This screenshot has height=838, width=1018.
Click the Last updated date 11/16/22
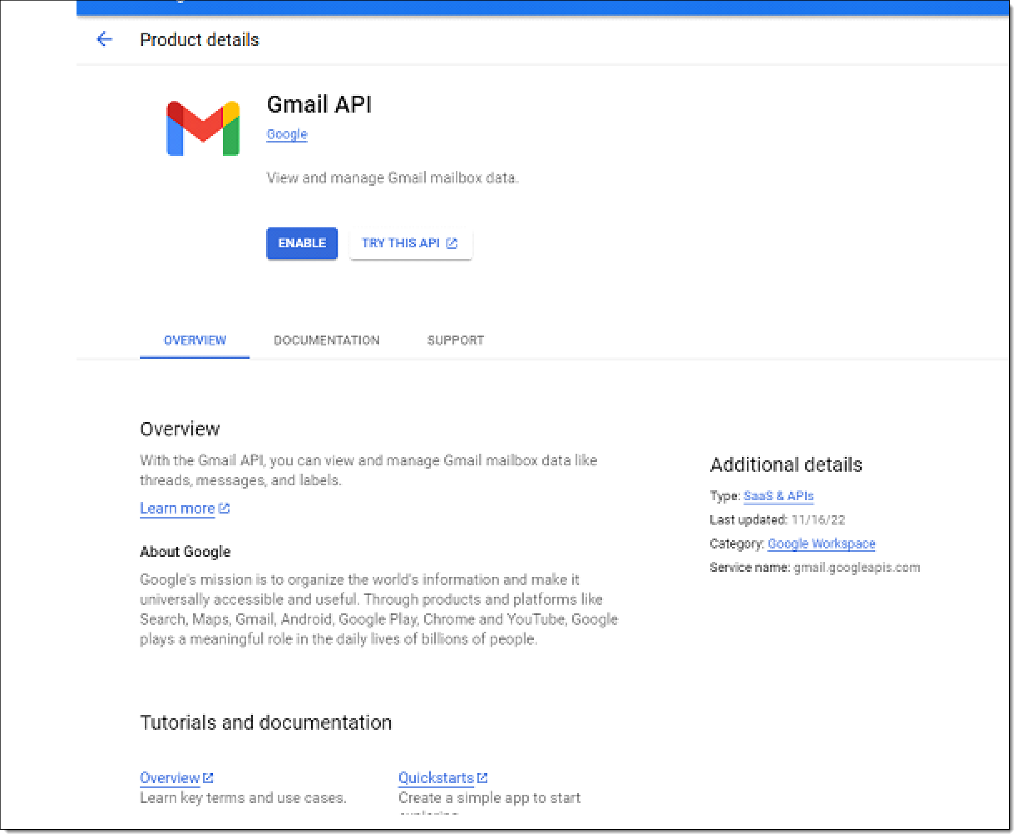tap(818, 520)
